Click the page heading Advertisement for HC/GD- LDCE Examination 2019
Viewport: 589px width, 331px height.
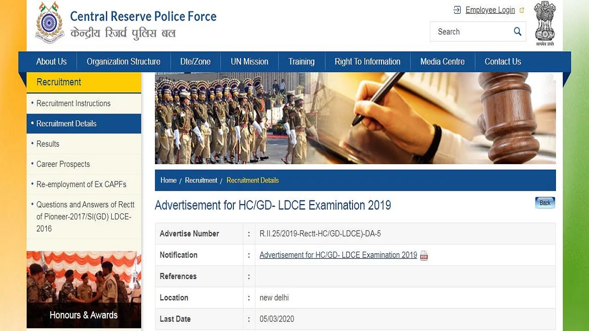pyautogui.click(x=273, y=205)
